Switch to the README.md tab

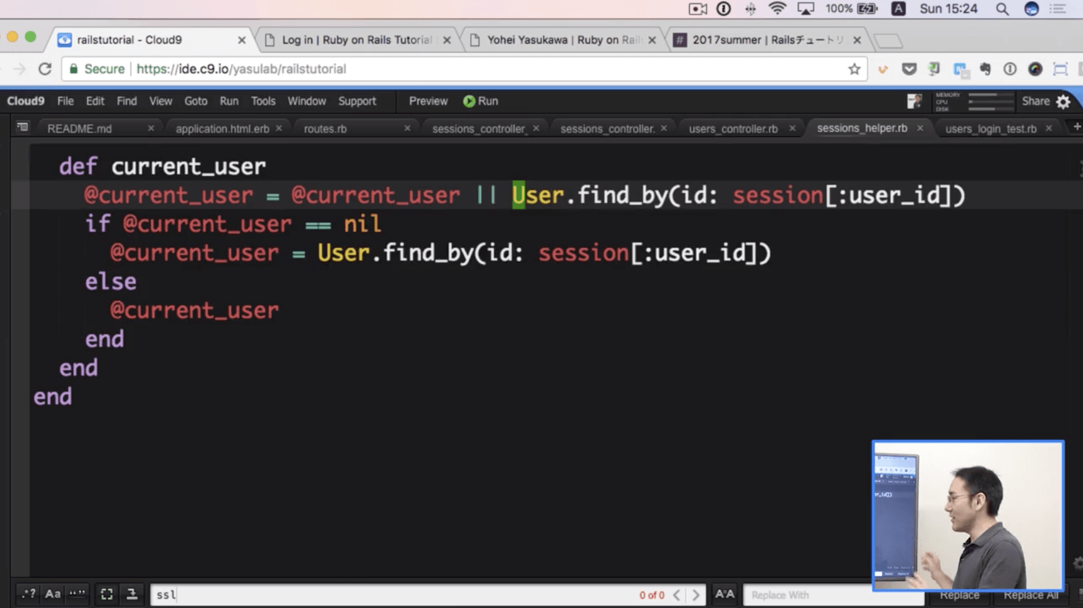[x=80, y=129]
